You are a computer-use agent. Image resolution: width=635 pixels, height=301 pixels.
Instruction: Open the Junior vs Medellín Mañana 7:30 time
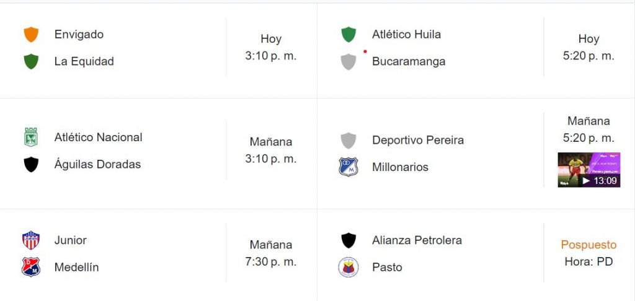pos(270,253)
